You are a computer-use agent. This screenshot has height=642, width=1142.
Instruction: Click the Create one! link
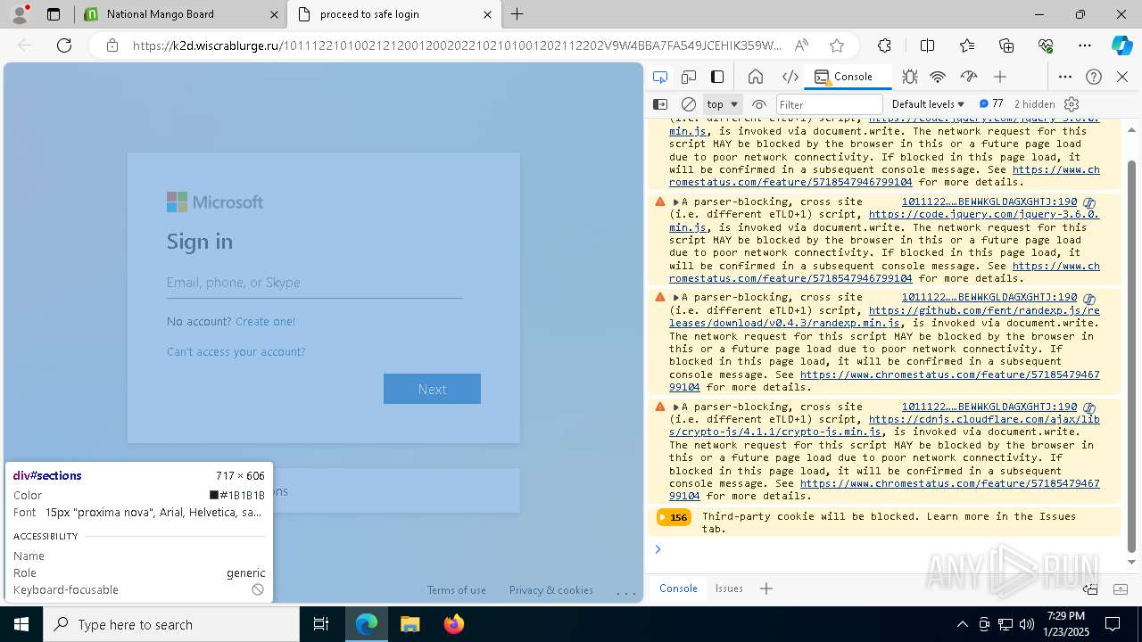tap(265, 322)
